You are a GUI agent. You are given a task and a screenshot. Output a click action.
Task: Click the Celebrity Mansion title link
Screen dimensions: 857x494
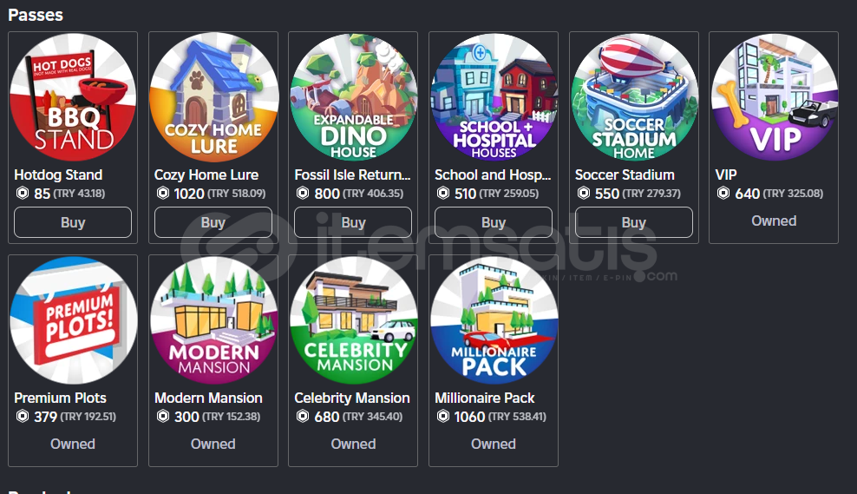352,398
